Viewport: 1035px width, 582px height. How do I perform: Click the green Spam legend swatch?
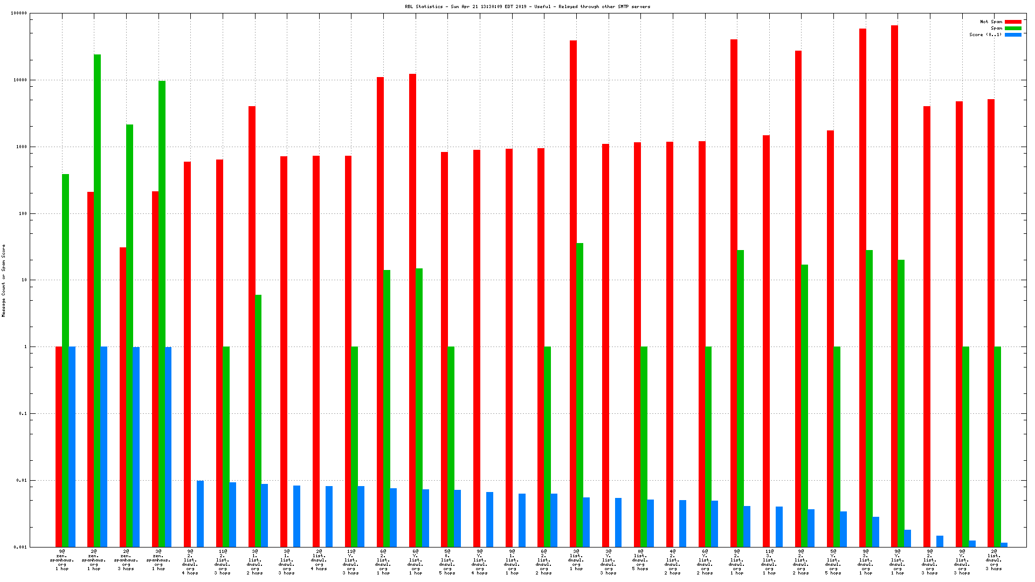coord(1013,28)
